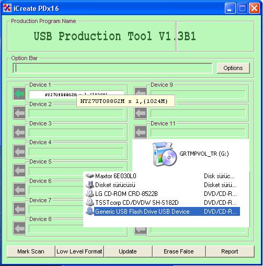
Task: Click the Update button
Action: (128, 251)
